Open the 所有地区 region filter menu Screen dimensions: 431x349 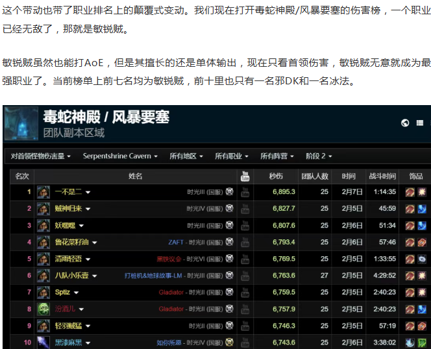point(186,156)
